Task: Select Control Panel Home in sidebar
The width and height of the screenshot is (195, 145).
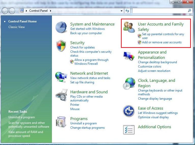Action: coord(22,21)
